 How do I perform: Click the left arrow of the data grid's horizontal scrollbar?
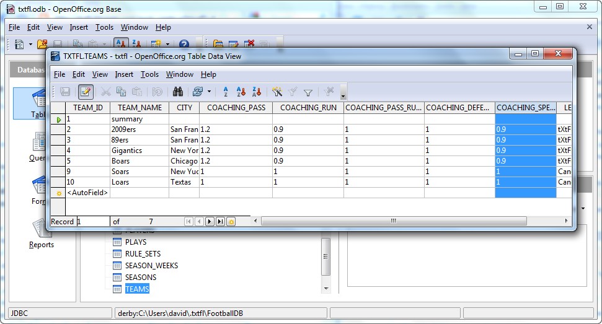[x=255, y=221]
